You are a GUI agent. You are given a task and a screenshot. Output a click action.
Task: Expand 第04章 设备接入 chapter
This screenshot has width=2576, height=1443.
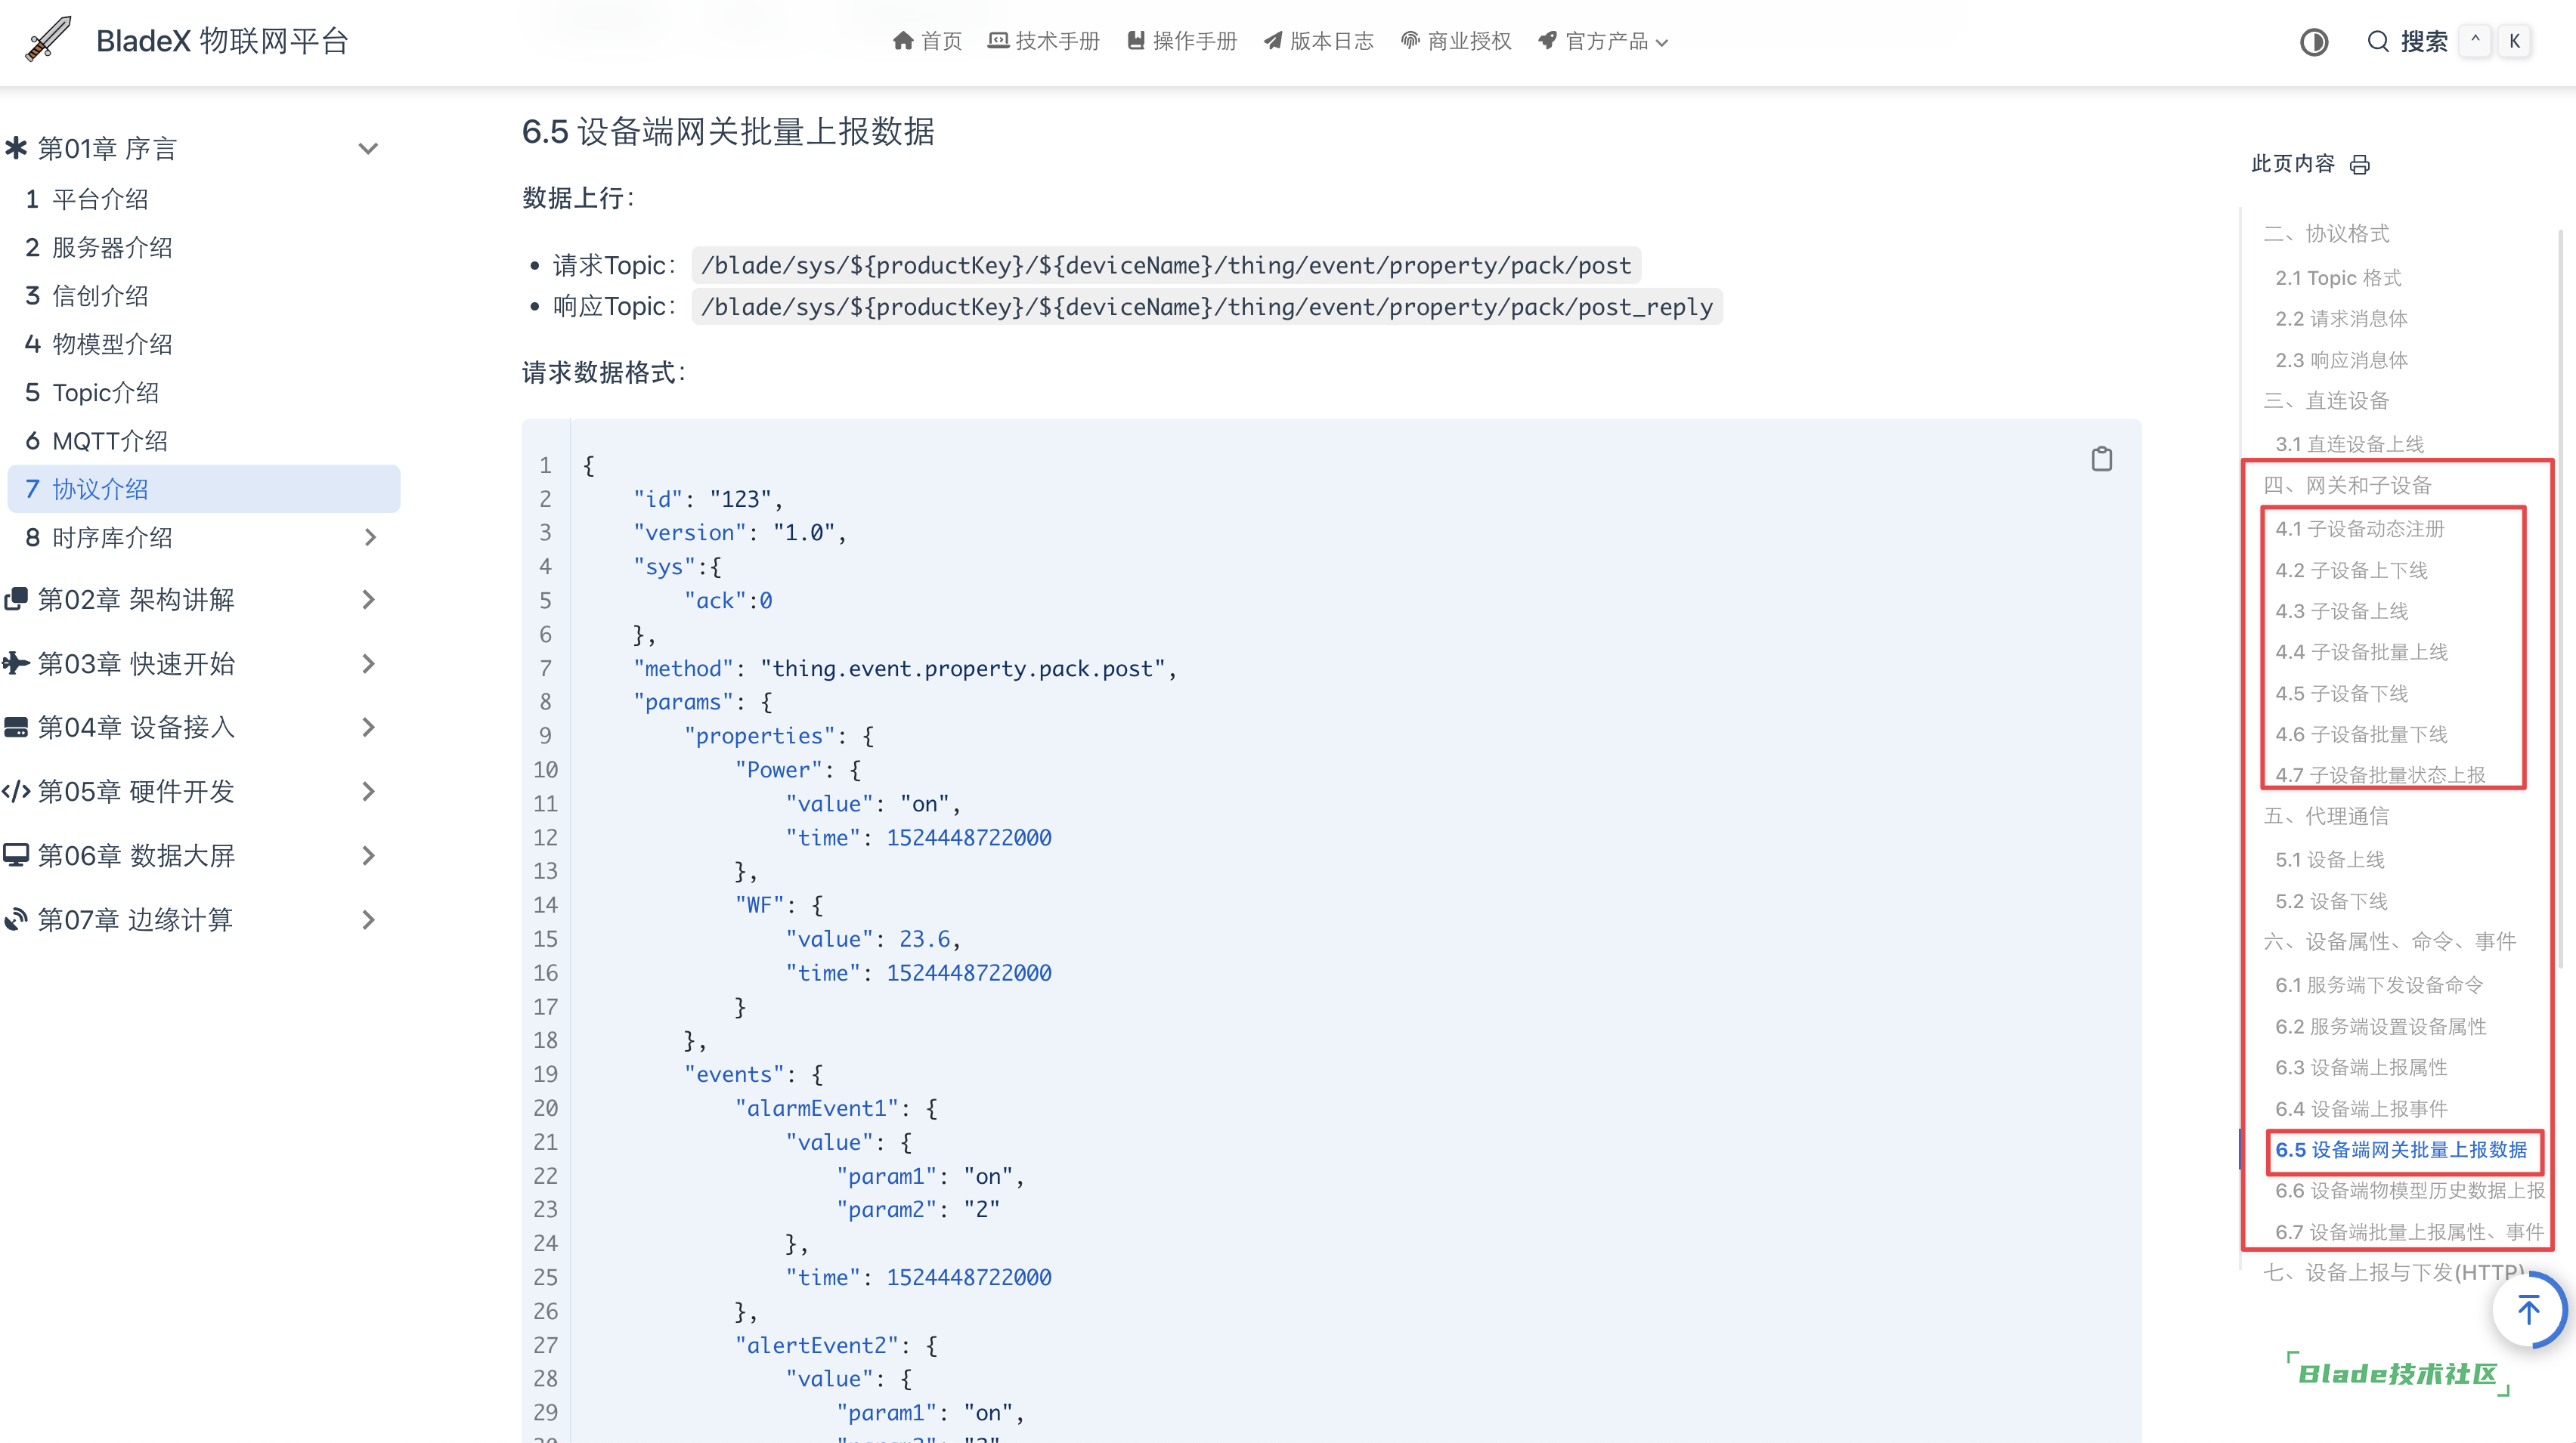click(x=369, y=728)
